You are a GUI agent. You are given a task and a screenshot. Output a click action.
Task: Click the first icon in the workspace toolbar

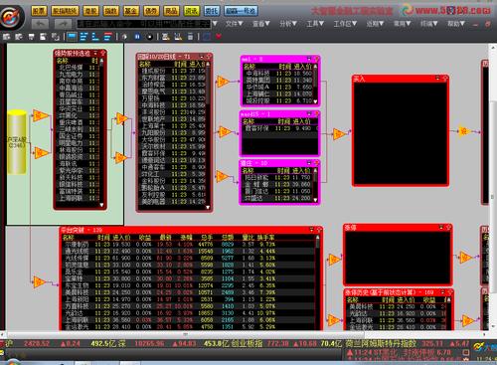(x=6, y=37)
